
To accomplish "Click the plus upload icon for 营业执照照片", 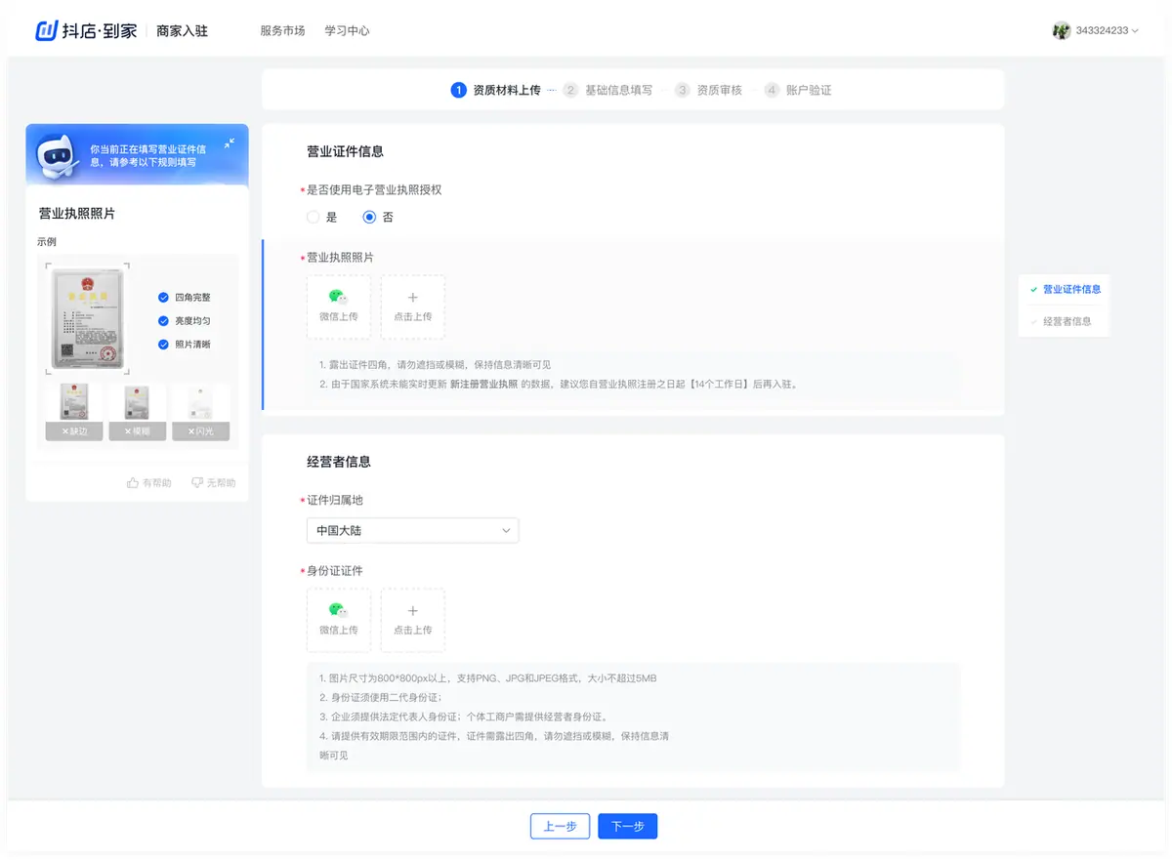I will (412, 298).
